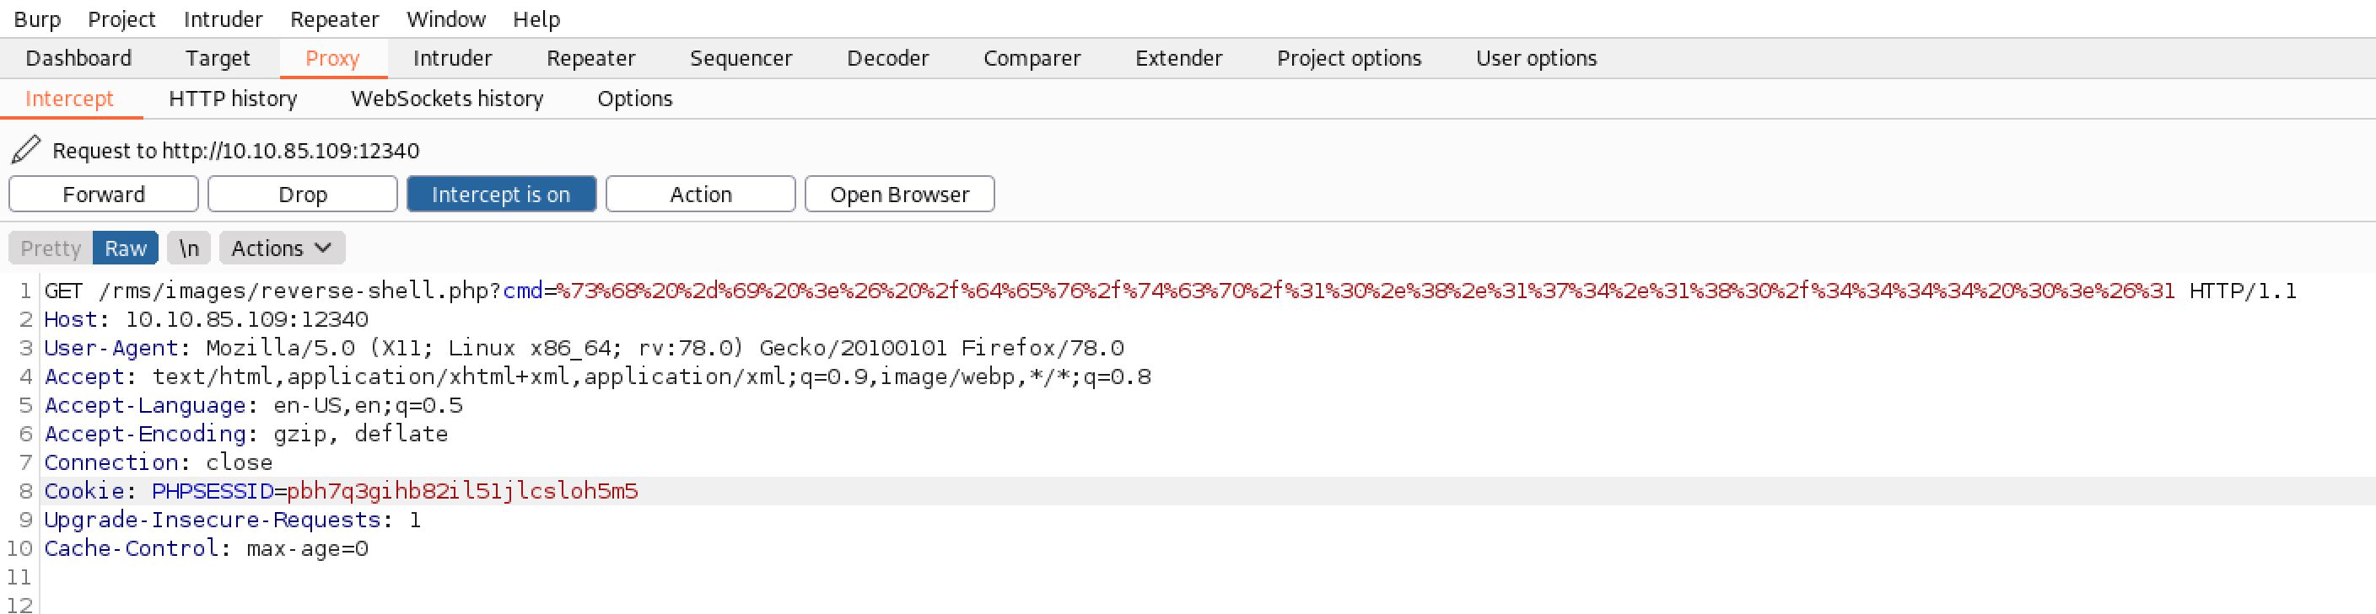
Task: Forward the intercepted request
Action: (x=103, y=195)
